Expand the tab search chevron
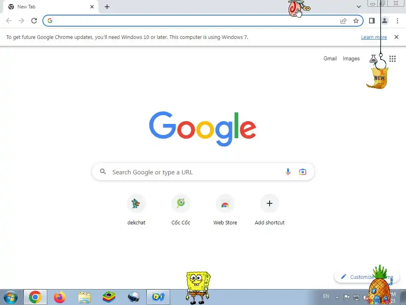The height and width of the screenshot is (305, 406). pyautogui.click(x=358, y=7)
